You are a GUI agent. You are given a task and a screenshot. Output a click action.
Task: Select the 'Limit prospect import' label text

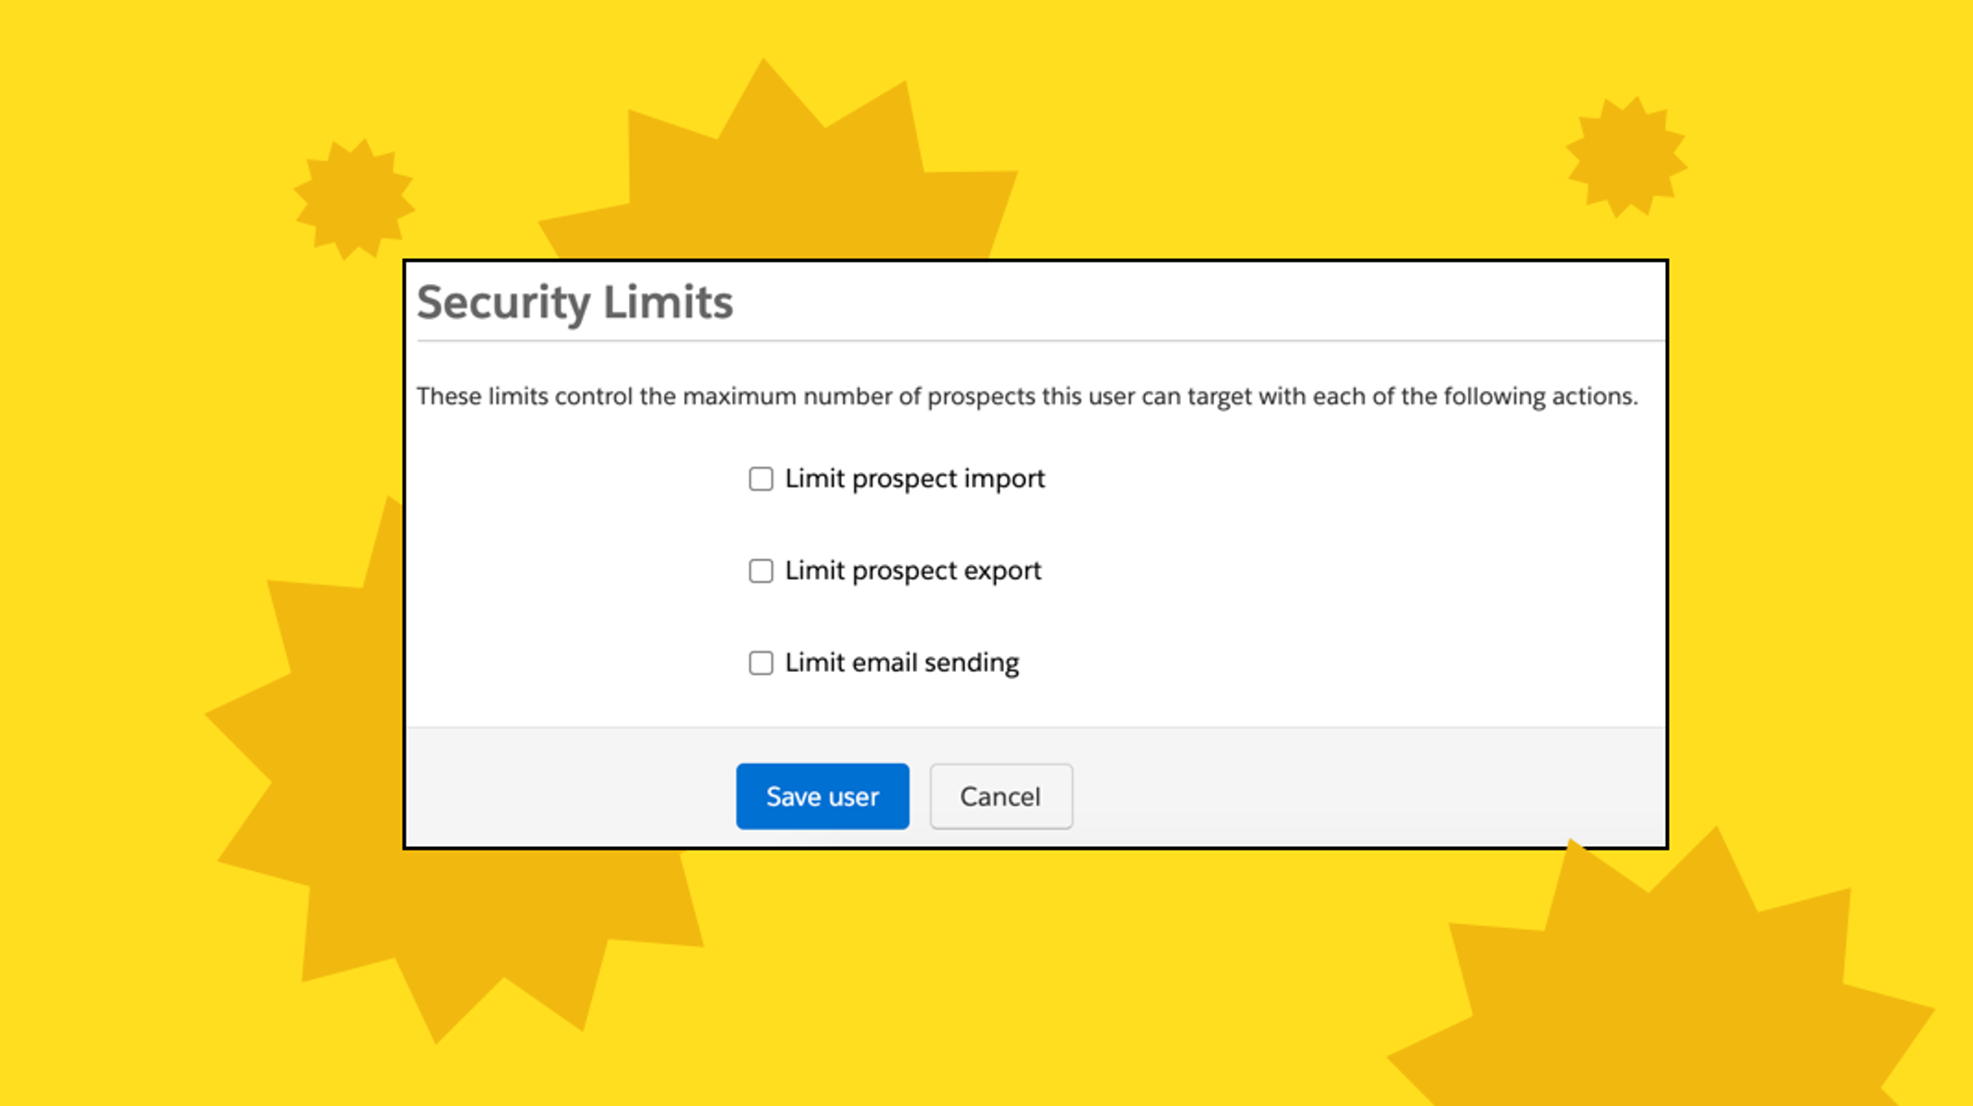point(915,479)
